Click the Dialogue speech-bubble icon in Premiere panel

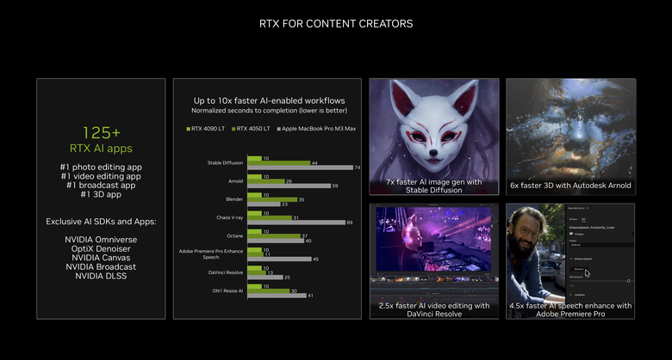(x=571, y=234)
